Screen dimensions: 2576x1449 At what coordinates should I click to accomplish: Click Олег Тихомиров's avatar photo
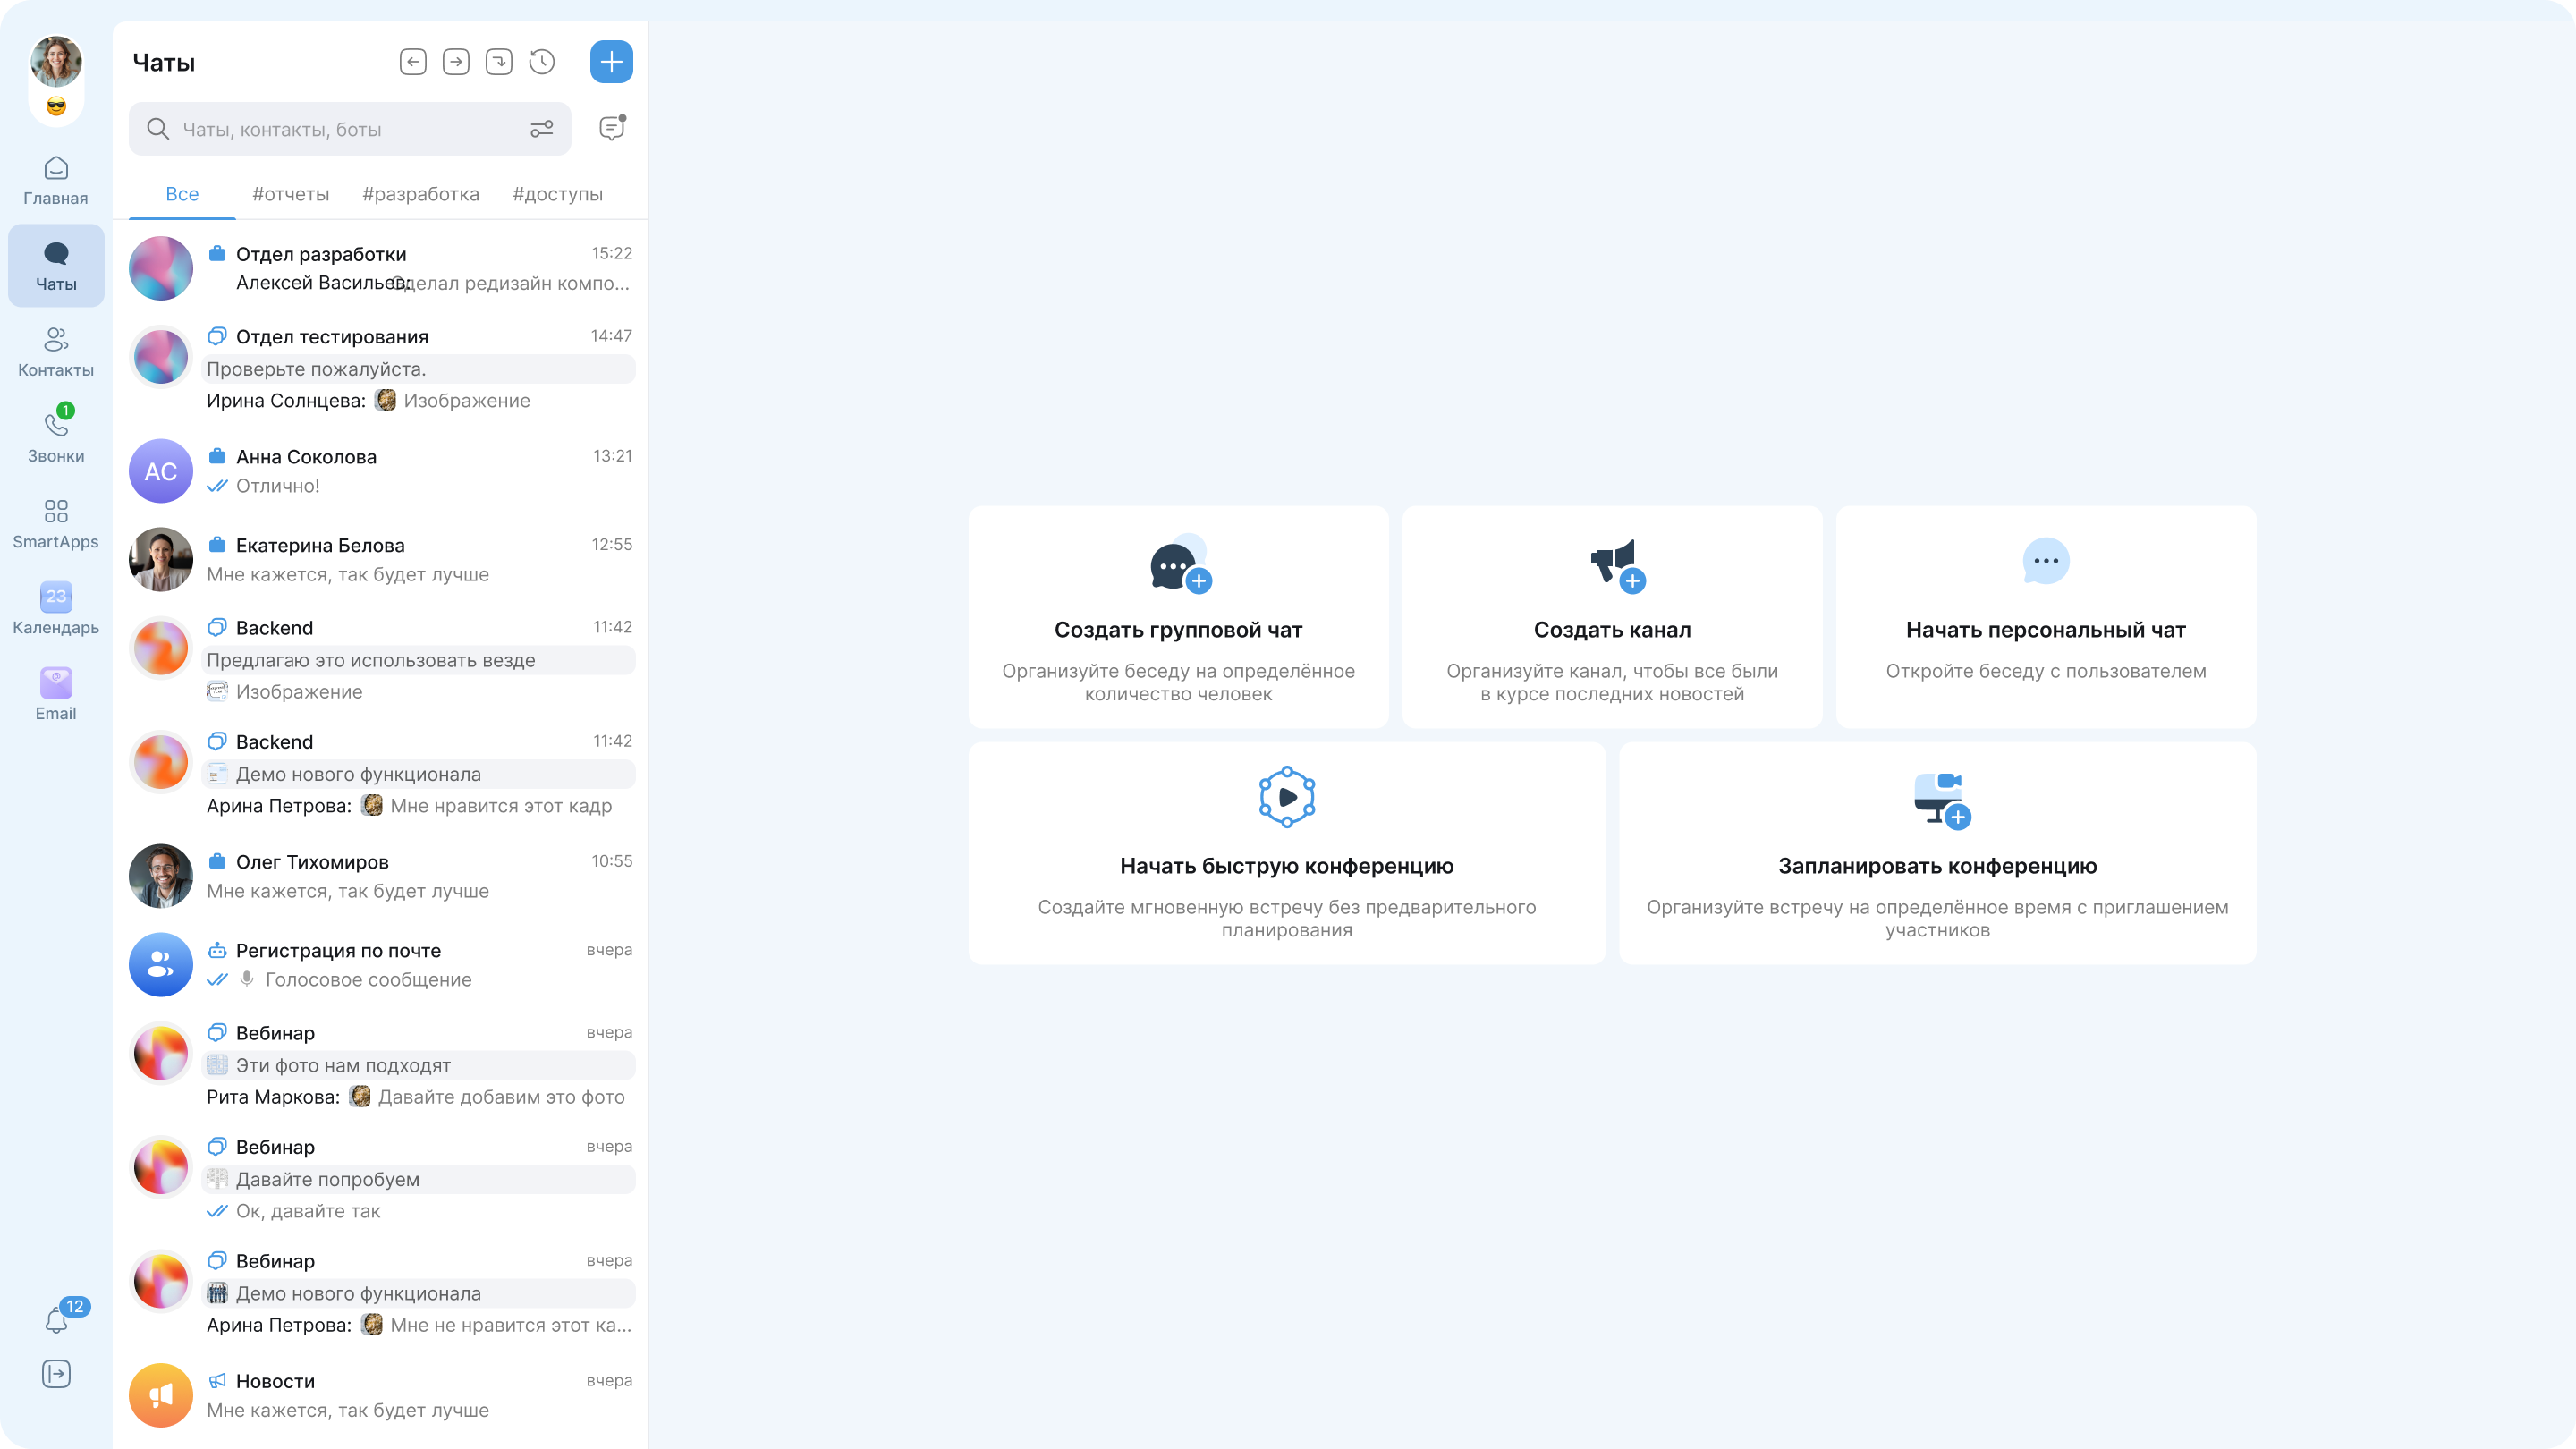click(161, 876)
